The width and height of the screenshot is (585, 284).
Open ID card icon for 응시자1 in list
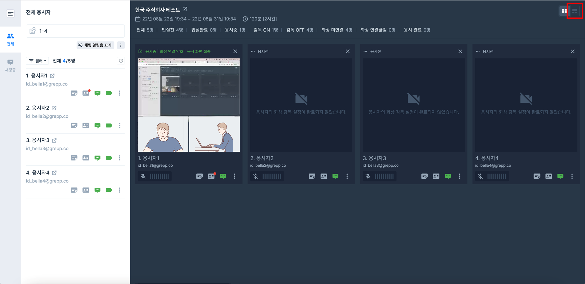click(86, 93)
